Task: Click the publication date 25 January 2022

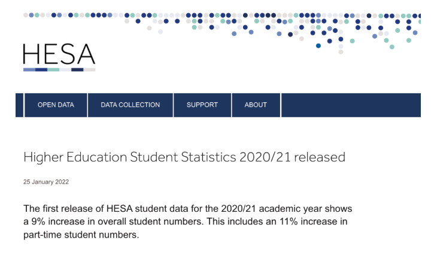Action: [x=47, y=181]
